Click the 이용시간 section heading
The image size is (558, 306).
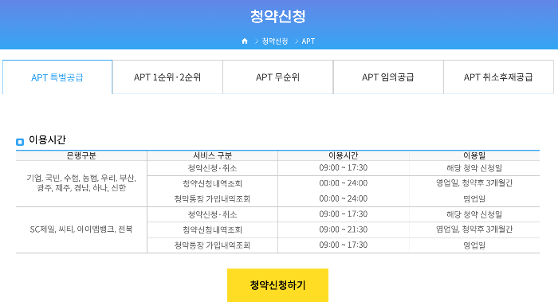[x=47, y=139]
